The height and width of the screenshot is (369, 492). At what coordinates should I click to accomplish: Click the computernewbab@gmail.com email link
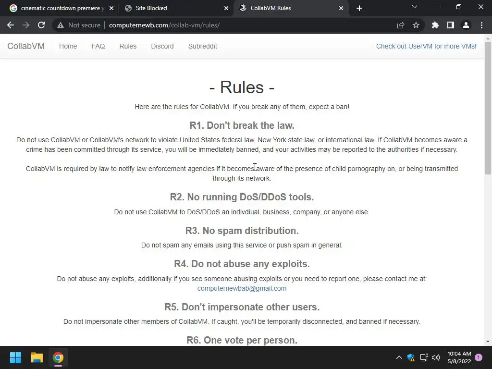point(242,288)
